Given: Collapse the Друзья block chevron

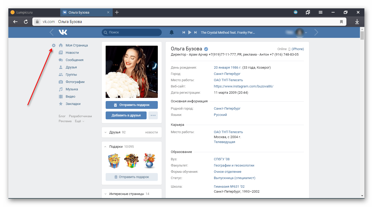Looking at the screenshot, I should [105, 132].
